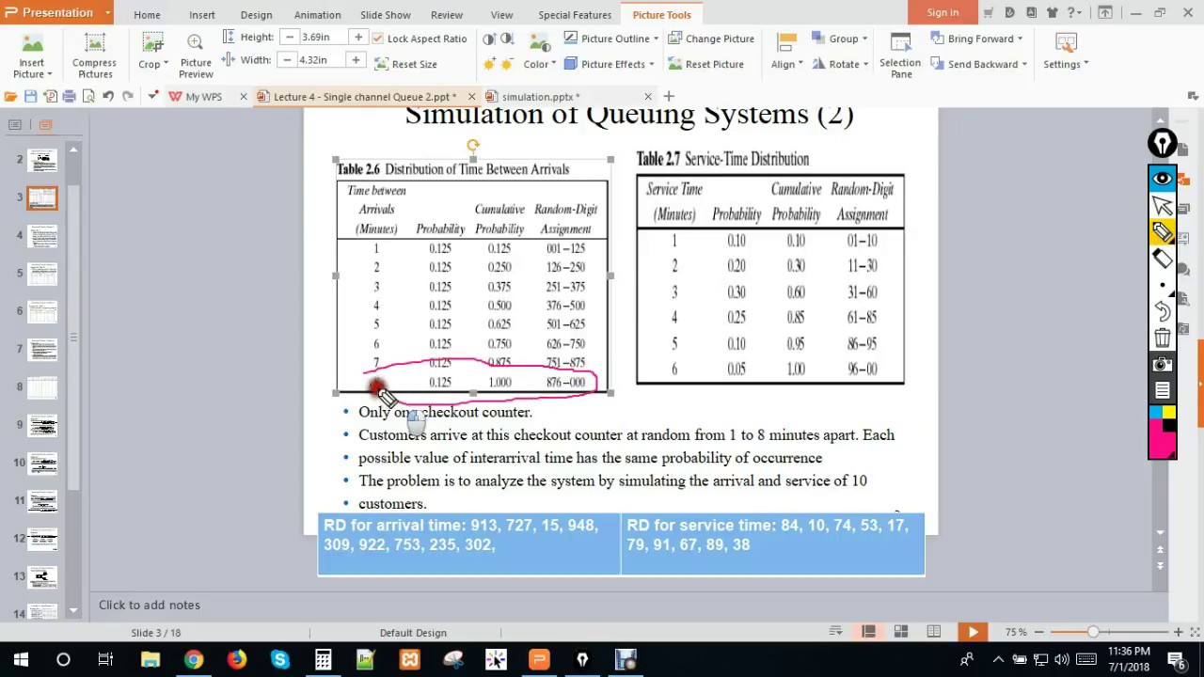Image resolution: width=1204 pixels, height=677 pixels.
Task: Click the lined page icon in annotation toolbar
Action: [1163, 390]
